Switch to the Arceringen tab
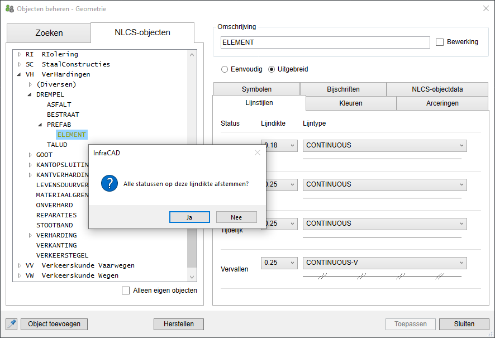This screenshot has width=495, height=338. pos(442,103)
